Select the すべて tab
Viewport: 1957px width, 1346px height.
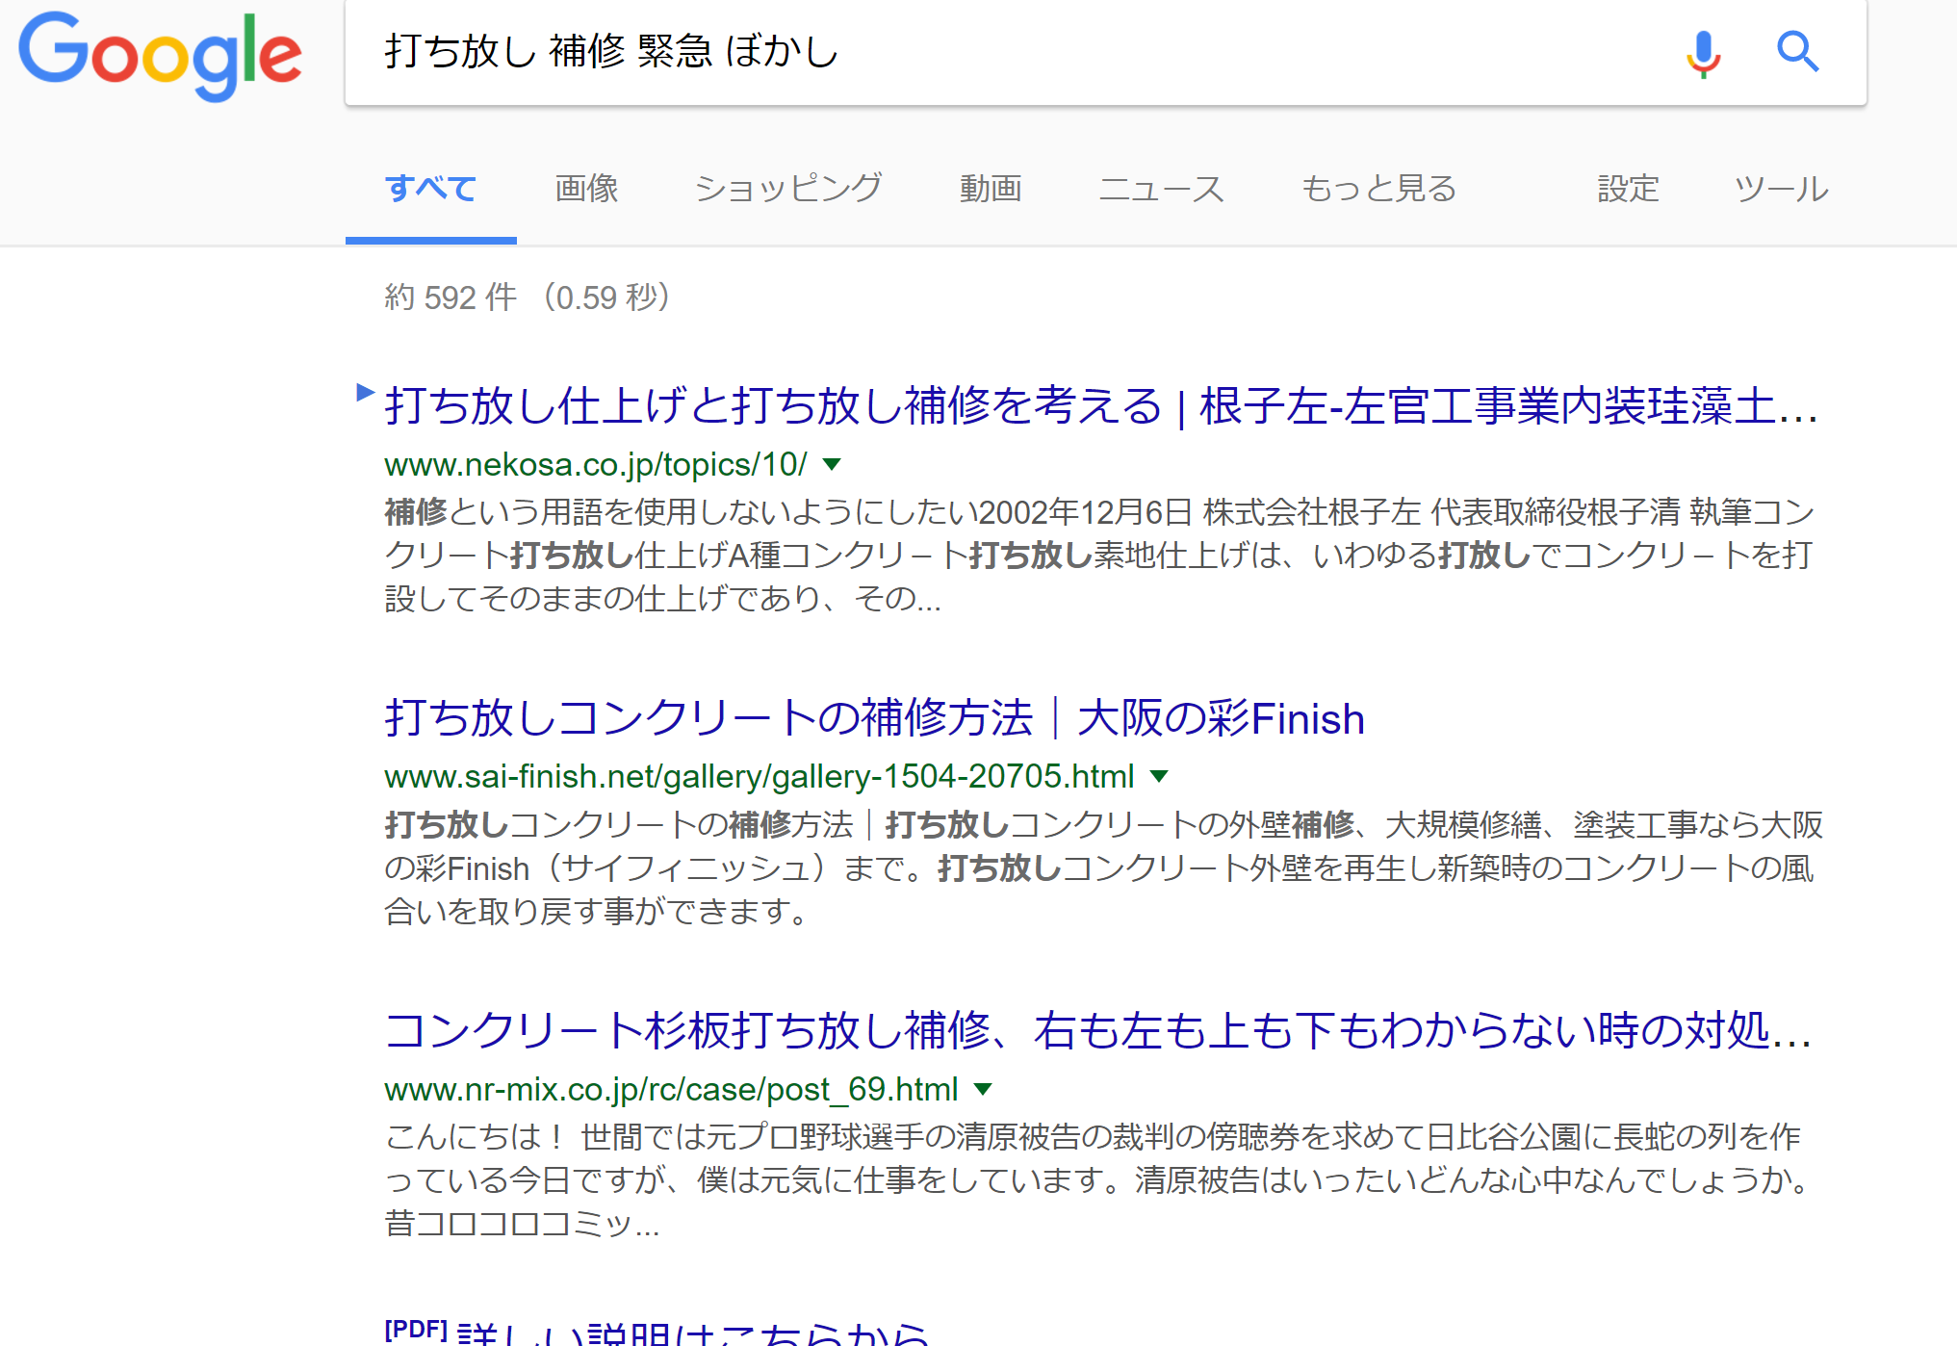430,189
